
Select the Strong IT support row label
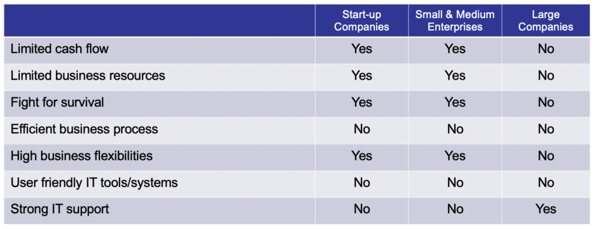(60, 209)
